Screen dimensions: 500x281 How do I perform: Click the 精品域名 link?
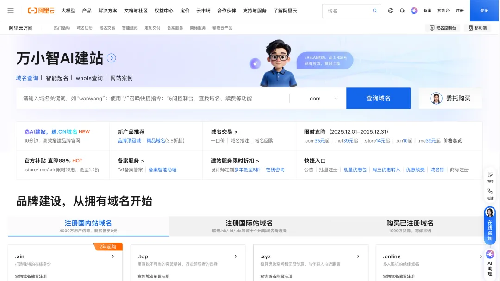pos(156,141)
